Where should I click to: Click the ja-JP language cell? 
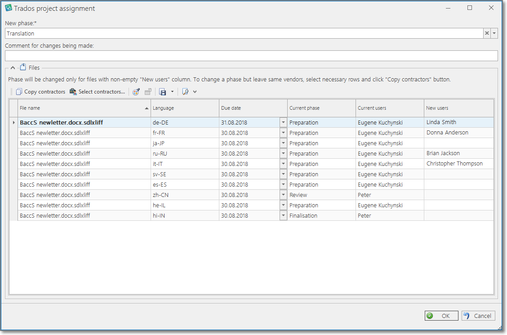tap(185, 143)
